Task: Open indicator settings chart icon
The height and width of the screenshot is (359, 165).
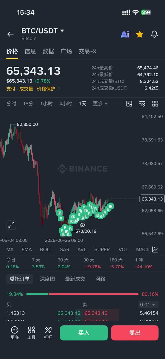Action: click(155, 250)
